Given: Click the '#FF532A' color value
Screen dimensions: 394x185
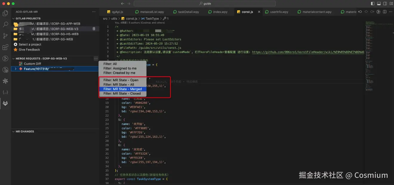Looking at the screenshot, I should (141, 154).
